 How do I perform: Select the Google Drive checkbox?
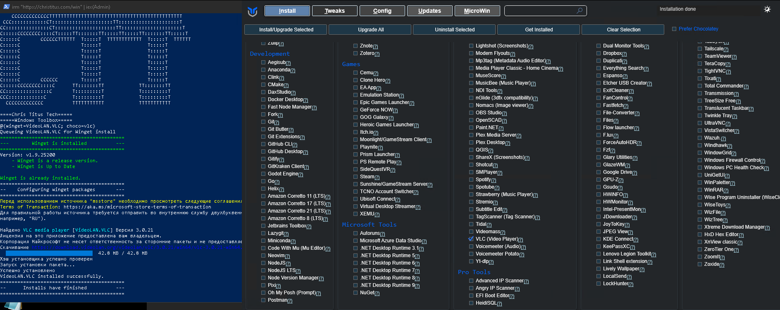[599, 172]
